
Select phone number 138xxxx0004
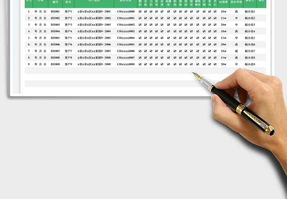click(126, 38)
